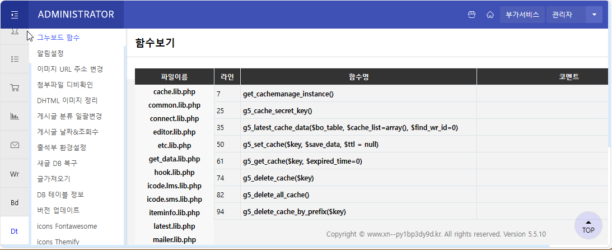The width and height of the screenshot is (612, 250).
Task: Open the bar chart statistics sidebar section
Action: pyautogui.click(x=15, y=116)
